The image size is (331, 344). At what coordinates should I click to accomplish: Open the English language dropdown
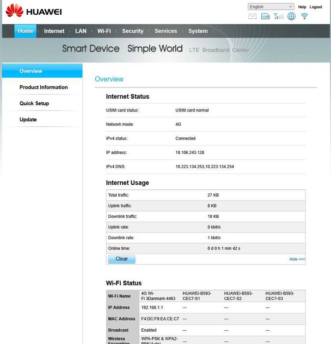[x=271, y=7]
